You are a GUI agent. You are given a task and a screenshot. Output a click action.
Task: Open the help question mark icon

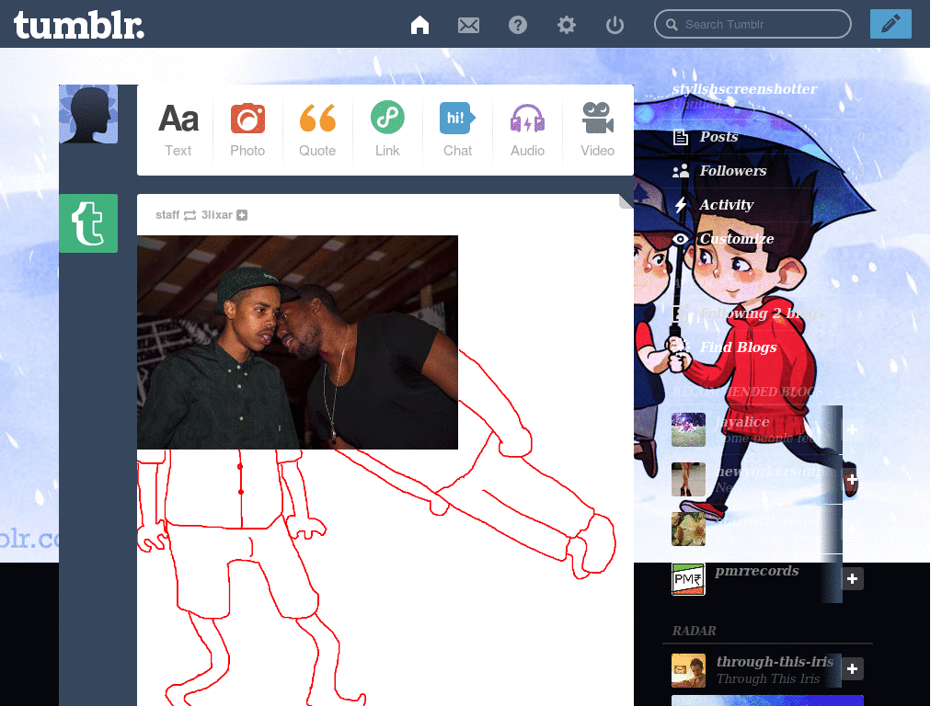tap(517, 25)
